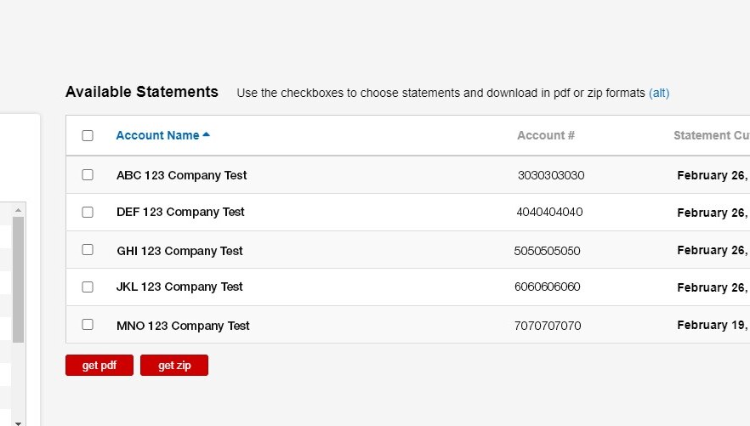Check the box for ABC 123 Company Test
Viewport: 750px width, 426px height.
point(88,175)
